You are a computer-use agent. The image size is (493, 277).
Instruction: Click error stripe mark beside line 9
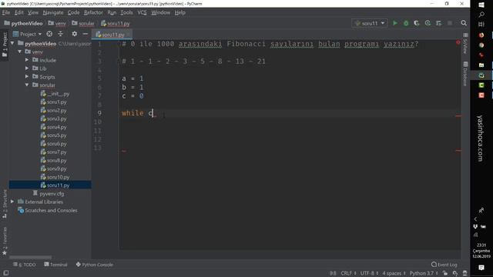tap(459, 116)
